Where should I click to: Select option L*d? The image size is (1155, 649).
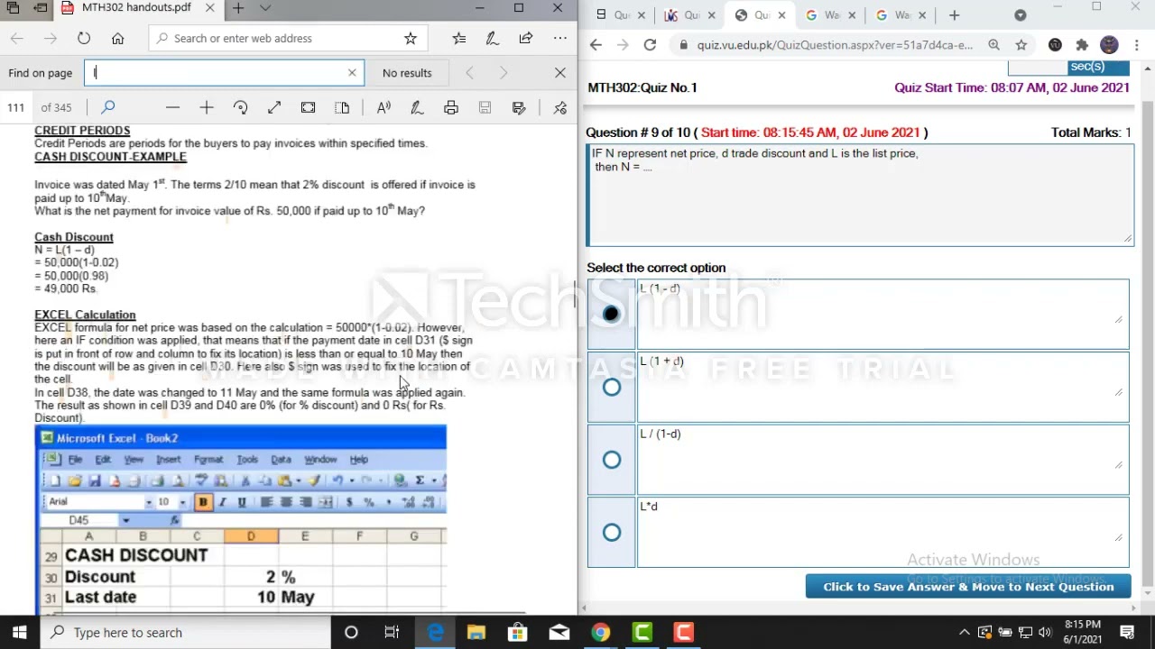[611, 533]
